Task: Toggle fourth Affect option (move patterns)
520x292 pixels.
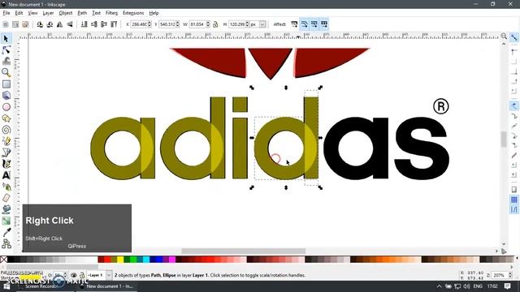Action: [324, 24]
